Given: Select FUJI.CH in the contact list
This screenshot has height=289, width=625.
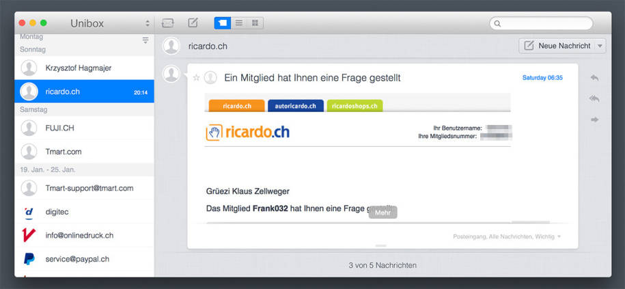Looking at the screenshot, I should [x=84, y=128].
